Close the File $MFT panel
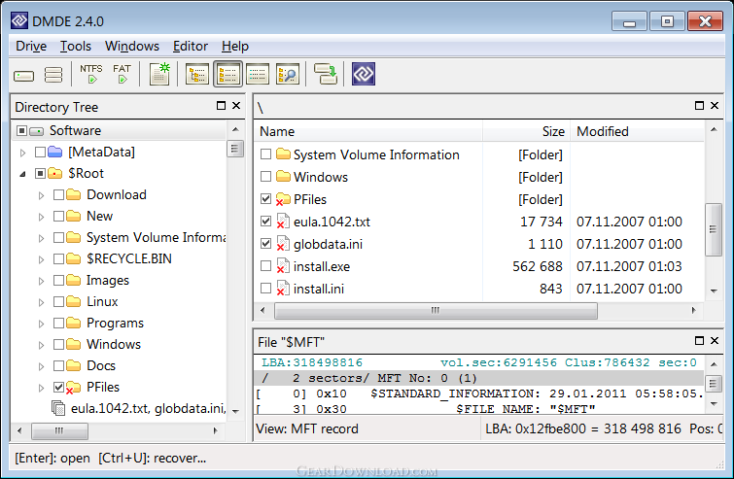 (x=715, y=340)
